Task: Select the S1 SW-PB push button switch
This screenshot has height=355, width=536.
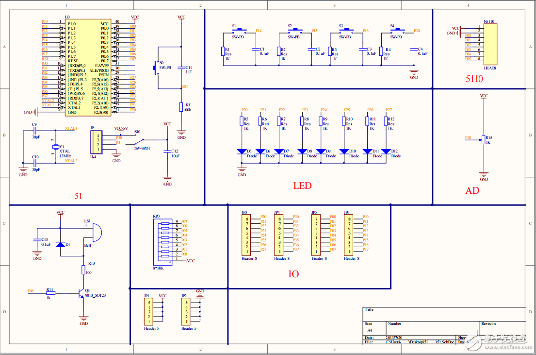Action: click(x=240, y=32)
